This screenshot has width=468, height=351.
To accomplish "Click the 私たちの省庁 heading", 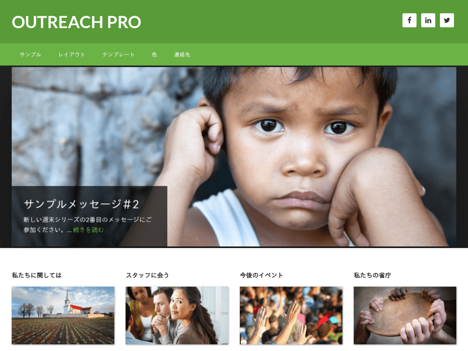I will click(x=372, y=275).
